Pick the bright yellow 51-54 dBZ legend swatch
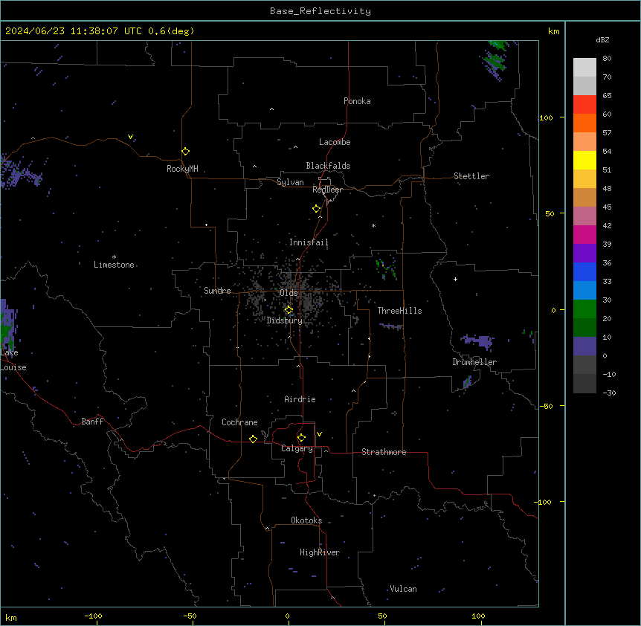 coord(584,160)
